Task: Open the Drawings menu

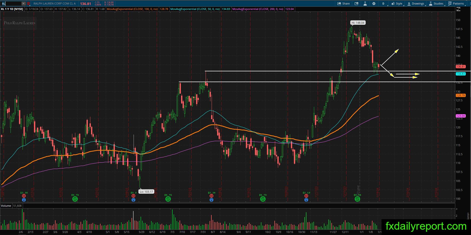Action: tap(416, 4)
